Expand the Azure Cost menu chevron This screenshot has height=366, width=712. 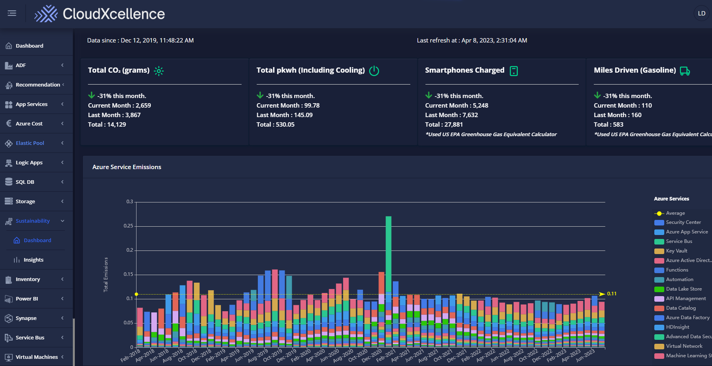click(x=62, y=123)
